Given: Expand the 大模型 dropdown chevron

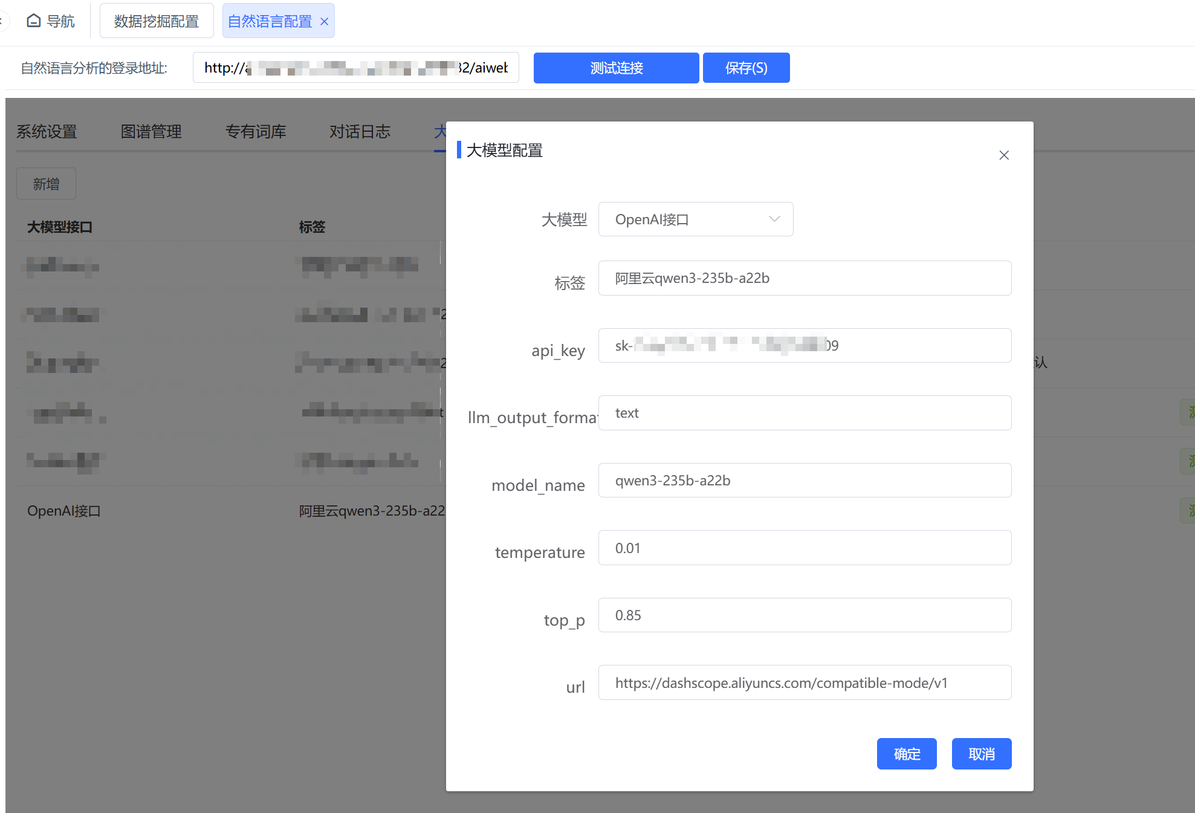Looking at the screenshot, I should coord(774,219).
